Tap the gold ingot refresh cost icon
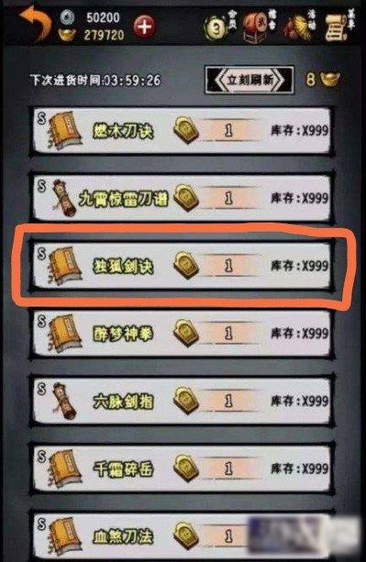The image size is (366, 562). click(329, 79)
